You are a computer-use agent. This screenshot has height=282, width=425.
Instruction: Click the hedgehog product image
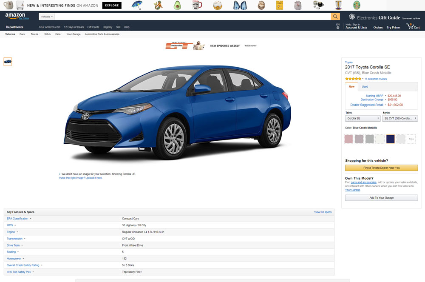point(261,5)
